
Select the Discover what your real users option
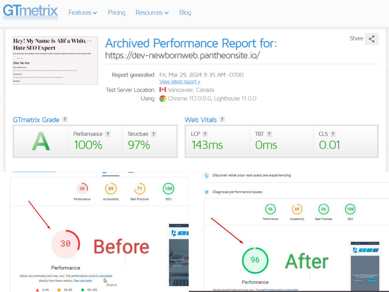tap(207, 175)
